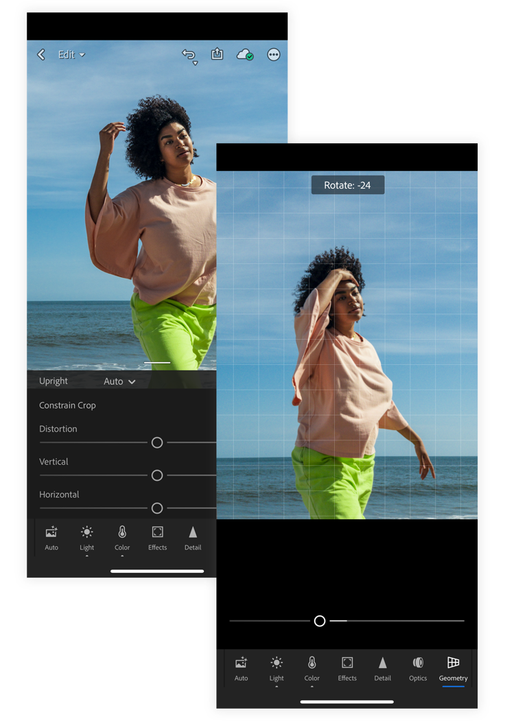Open the Upright Auto dropdown
Image resolution: width=505 pixels, height=721 pixels.
119,381
